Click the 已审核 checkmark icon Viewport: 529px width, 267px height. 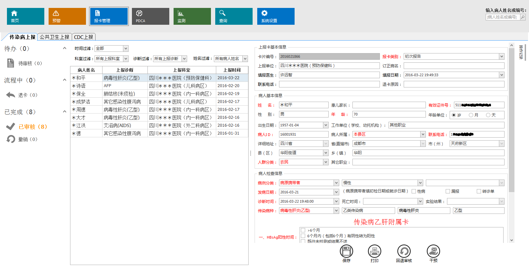click(x=11, y=126)
